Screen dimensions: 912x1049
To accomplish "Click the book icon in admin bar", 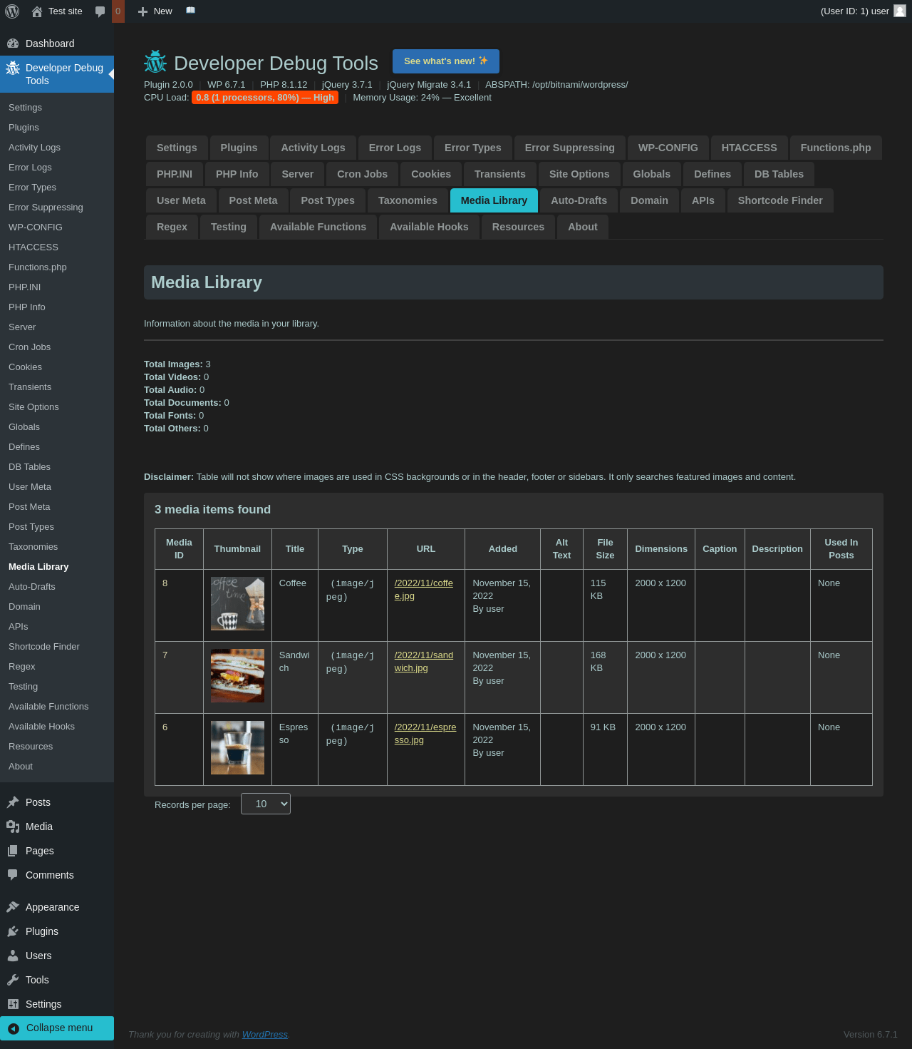I will coord(190,11).
